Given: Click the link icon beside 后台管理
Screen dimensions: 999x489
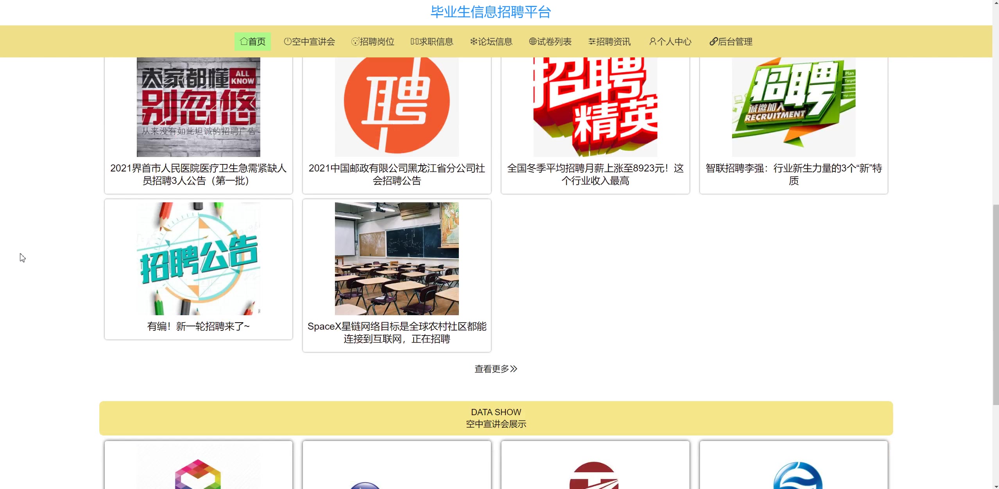Looking at the screenshot, I should 713,41.
